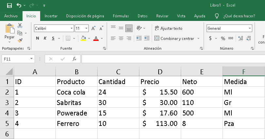Open the font size 11 dropdown
The width and height of the screenshot is (265, 139).
(86, 28)
